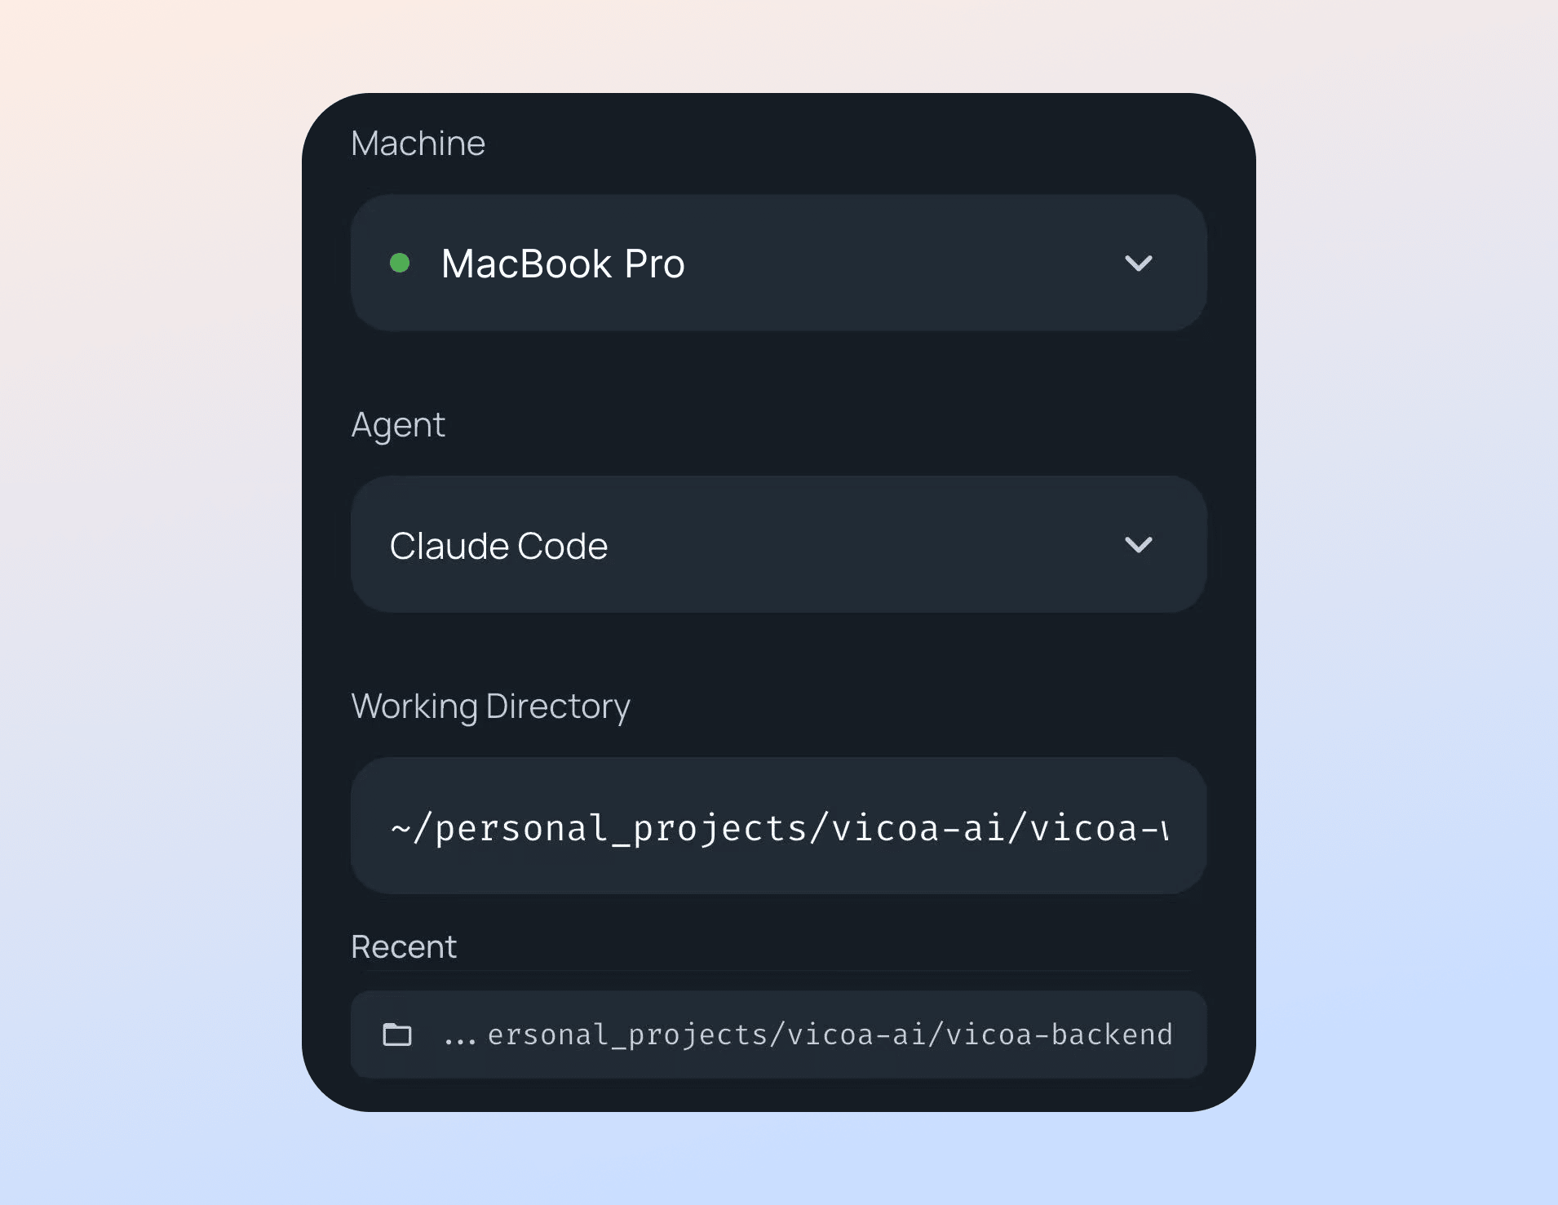Viewport: 1558px width, 1205px height.
Task: Click the MacBook Pro label text
Action: click(564, 263)
